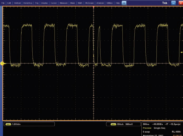Image resolution: width=183 pixels, height=136 pixels.
Task: Expand the menu bar dropdown arrow after Help
Action: coord(124,3)
